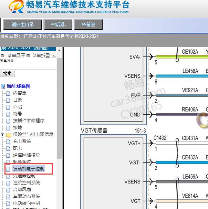Click the EVP pin label

pos(136,95)
